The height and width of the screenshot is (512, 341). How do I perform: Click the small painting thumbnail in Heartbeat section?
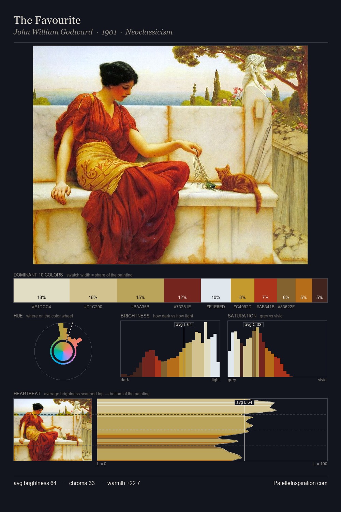[53, 430]
